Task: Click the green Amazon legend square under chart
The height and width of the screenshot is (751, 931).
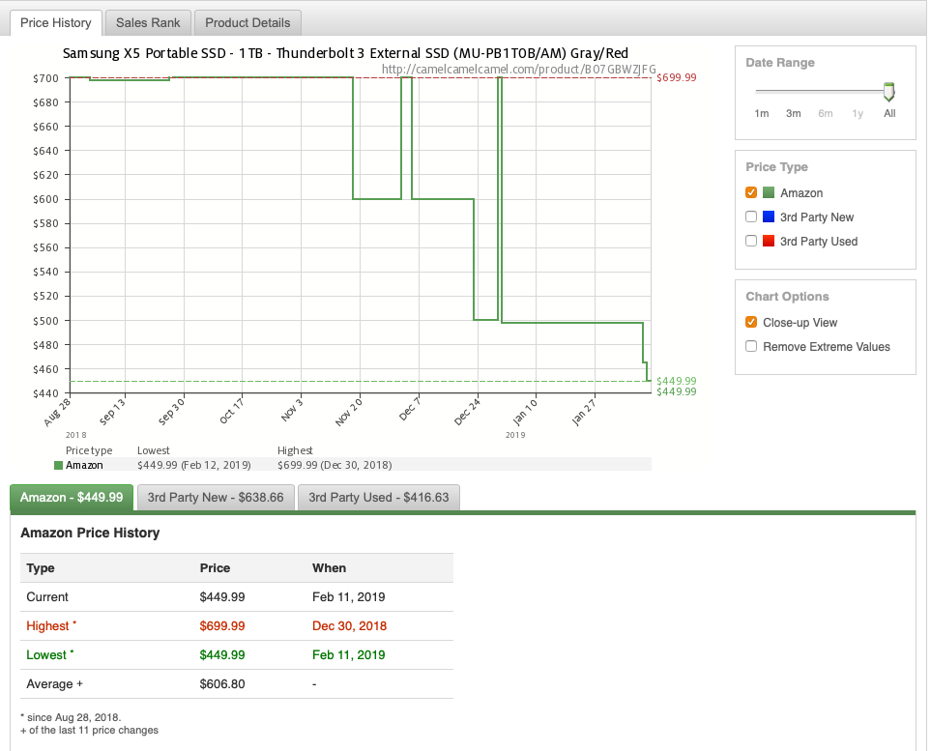Action: 58,466
